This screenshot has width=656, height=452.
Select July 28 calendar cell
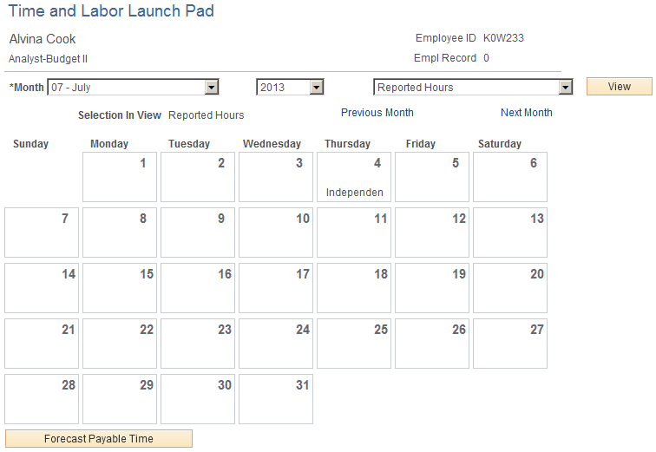[x=42, y=399]
